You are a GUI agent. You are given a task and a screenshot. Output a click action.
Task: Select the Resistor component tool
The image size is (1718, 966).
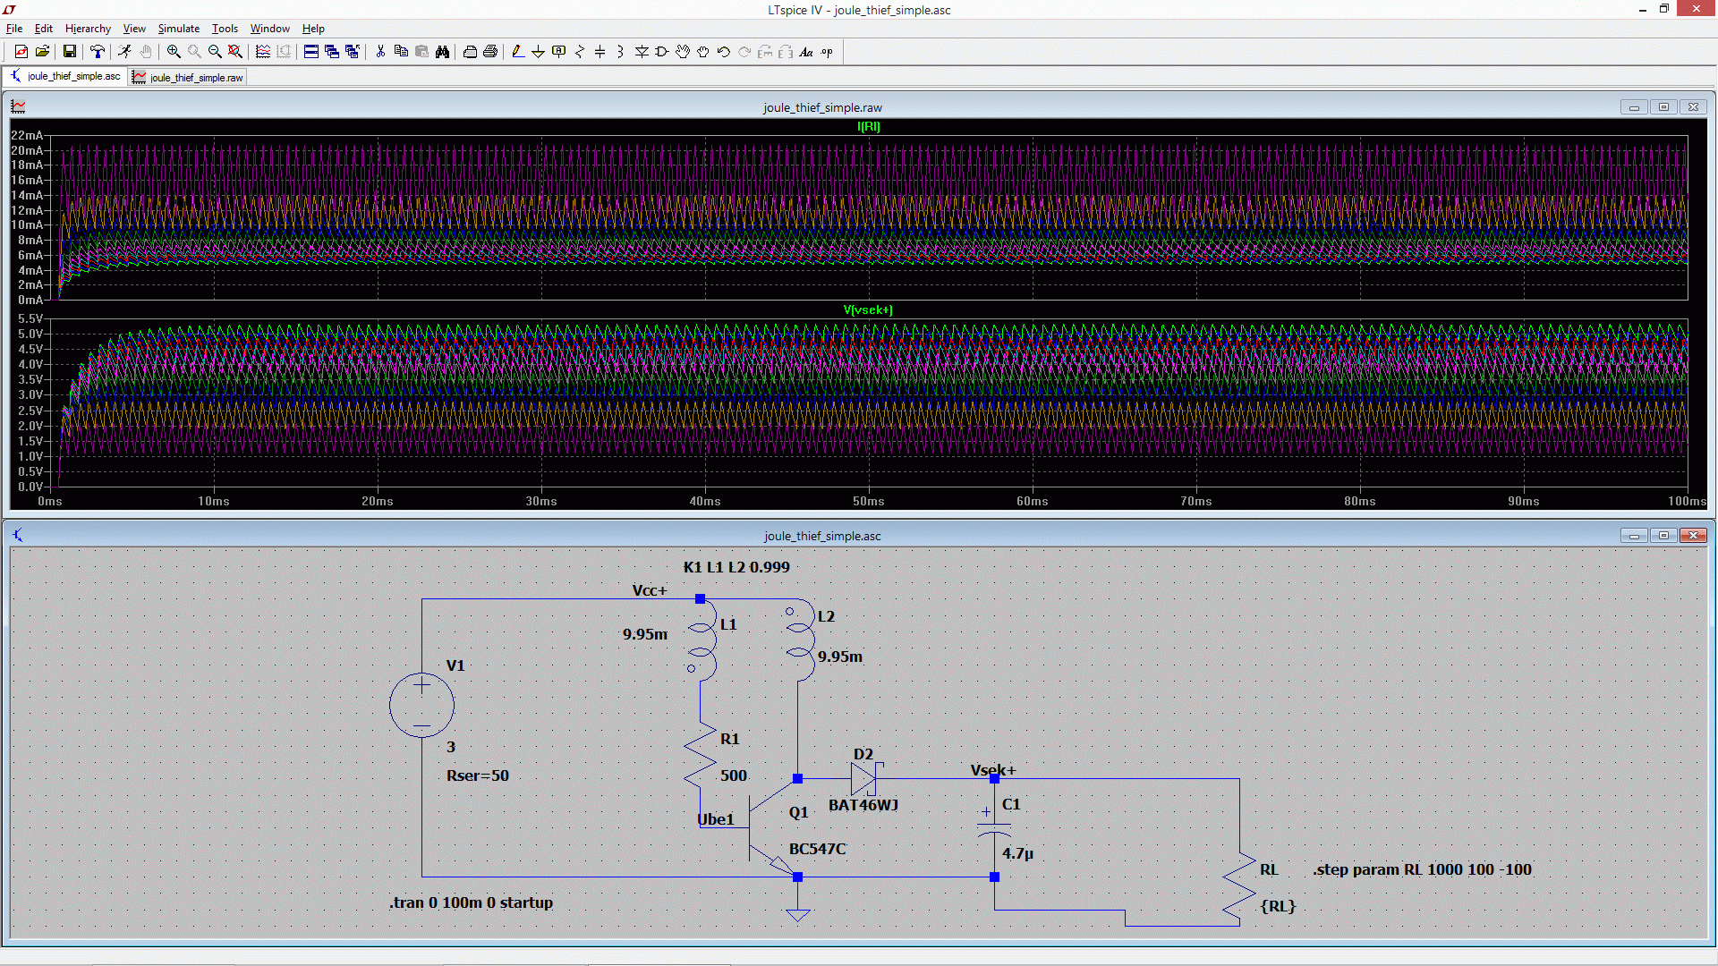(x=580, y=52)
